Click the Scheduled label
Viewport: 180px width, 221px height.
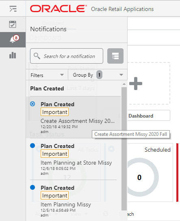(158, 150)
